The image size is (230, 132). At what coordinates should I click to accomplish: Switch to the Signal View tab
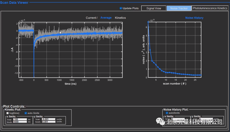coord(154,8)
